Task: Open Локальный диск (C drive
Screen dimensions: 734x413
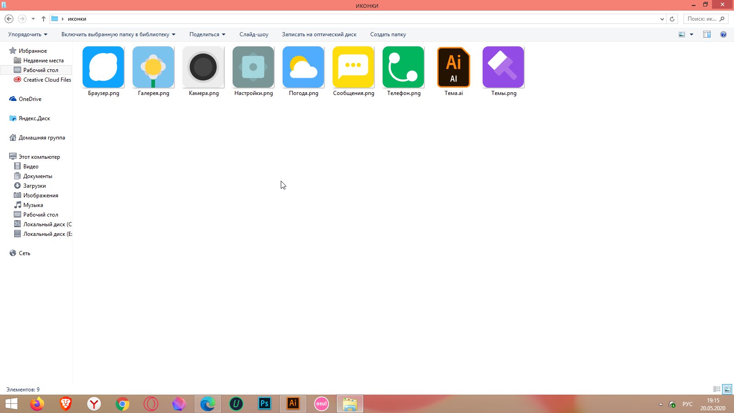Action: (x=47, y=224)
